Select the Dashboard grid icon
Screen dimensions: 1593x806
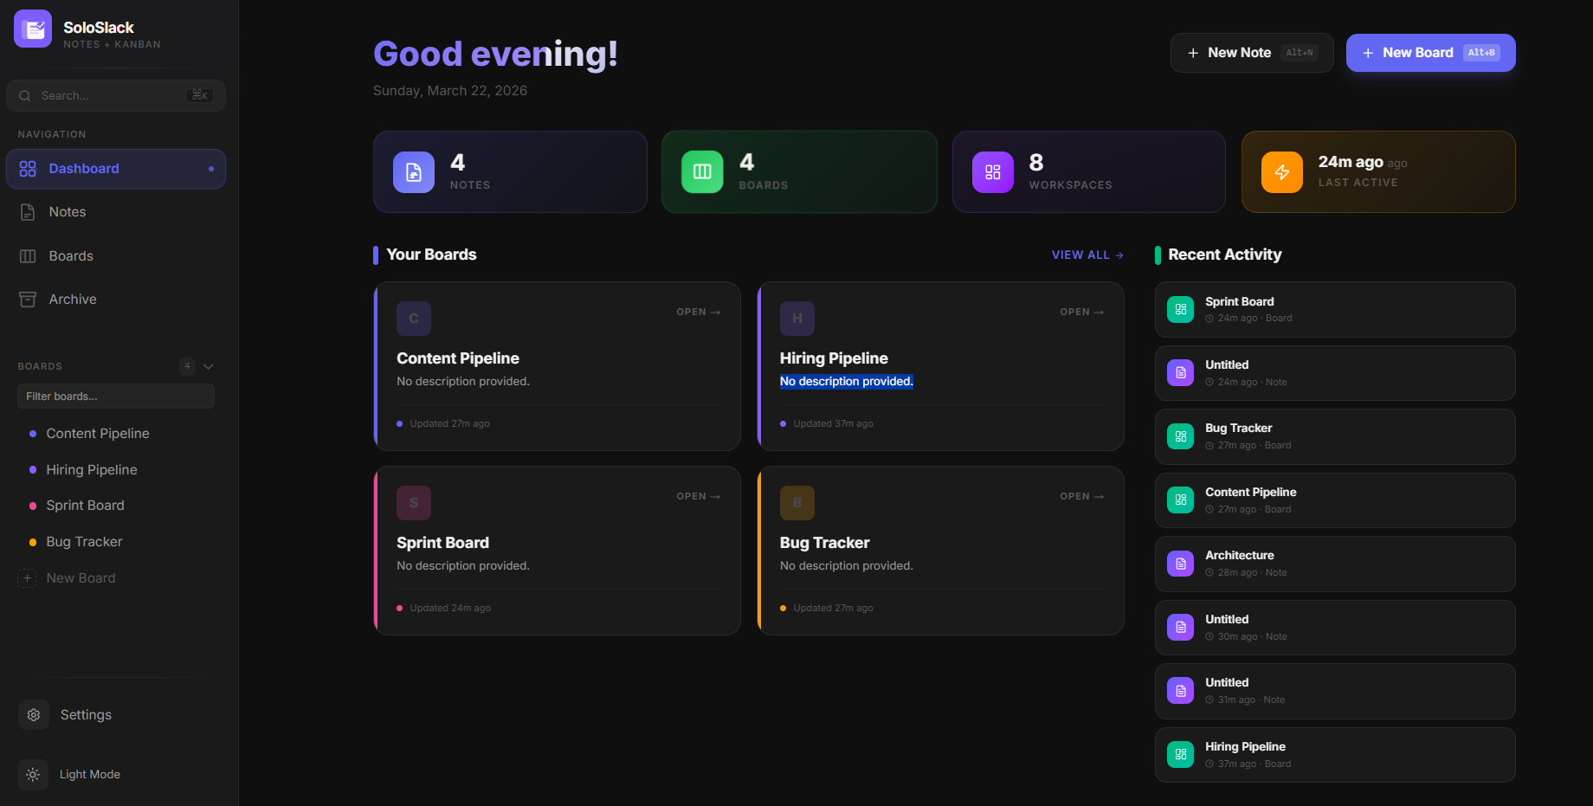point(27,169)
